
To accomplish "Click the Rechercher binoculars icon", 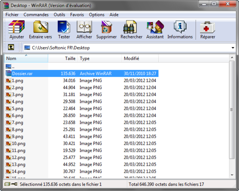I will 130,27.
